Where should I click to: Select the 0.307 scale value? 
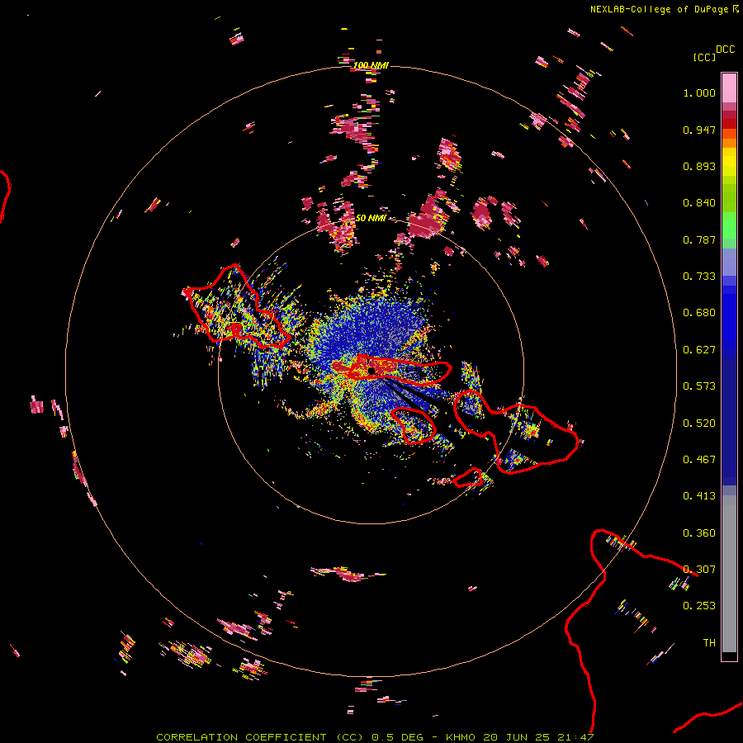point(699,570)
